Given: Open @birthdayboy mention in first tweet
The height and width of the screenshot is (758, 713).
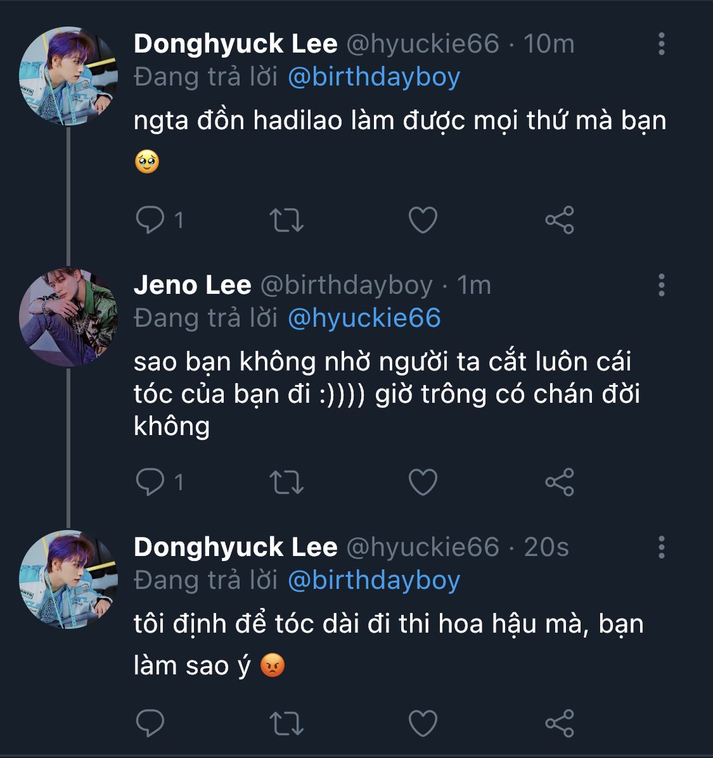Looking at the screenshot, I should coord(374,77).
